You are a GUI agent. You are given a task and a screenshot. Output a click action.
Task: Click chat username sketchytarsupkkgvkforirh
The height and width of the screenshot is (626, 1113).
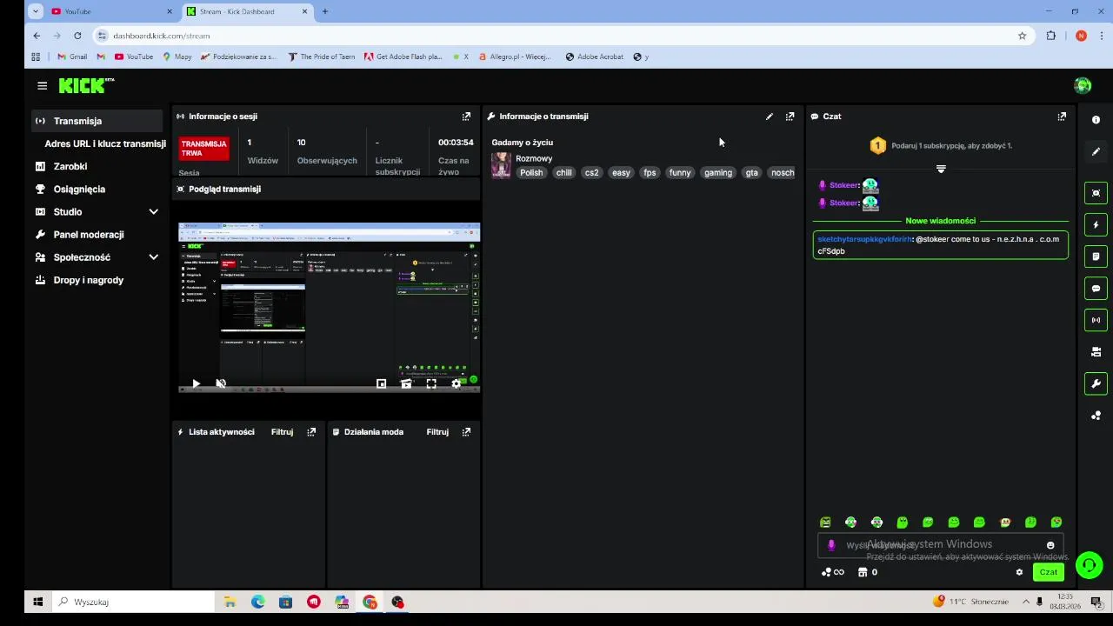pyautogui.click(x=864, y=239)
